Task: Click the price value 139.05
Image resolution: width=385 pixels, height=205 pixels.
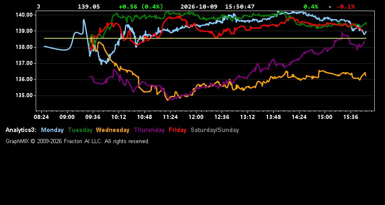Action: [x=89, y=7]
